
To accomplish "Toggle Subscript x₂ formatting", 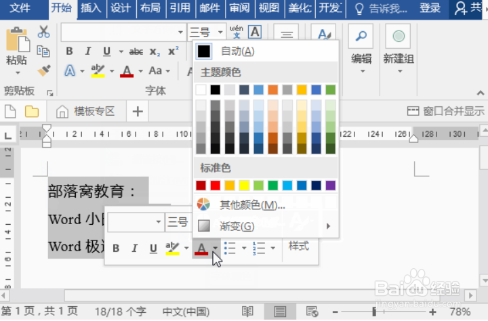I will coord(155,51).
